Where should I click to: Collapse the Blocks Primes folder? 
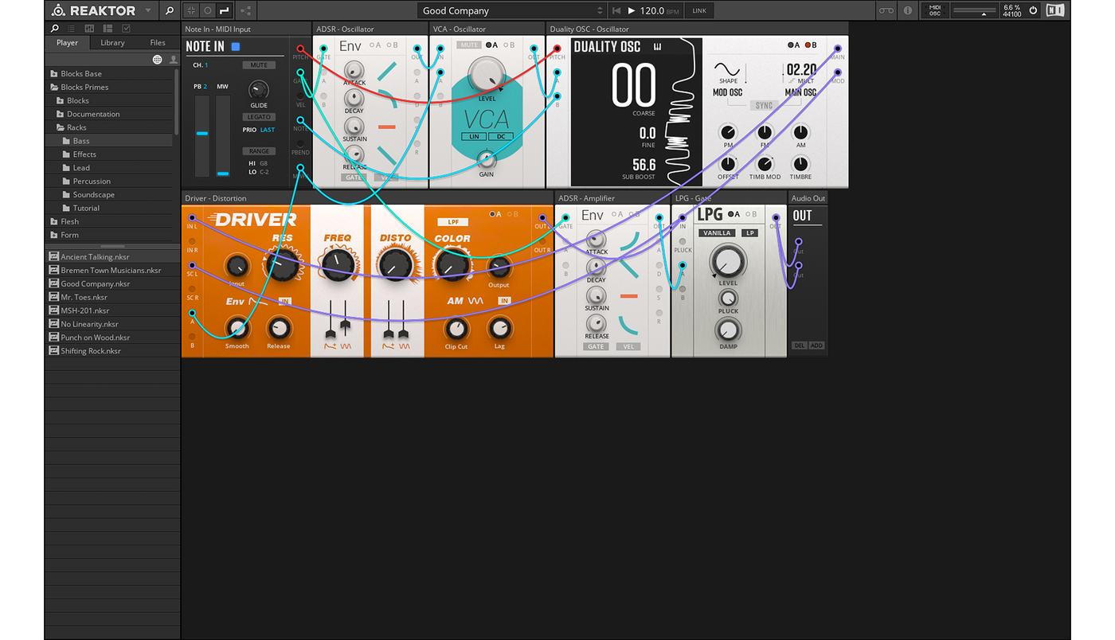click(x=54, y=88)
